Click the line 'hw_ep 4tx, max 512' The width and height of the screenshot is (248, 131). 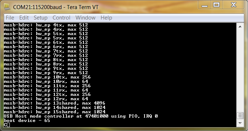[x=46, y=25]
